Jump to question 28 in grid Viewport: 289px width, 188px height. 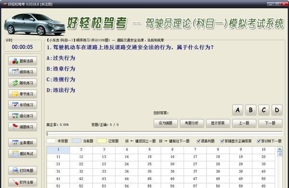pyautogui.click(x=218, y=164)
